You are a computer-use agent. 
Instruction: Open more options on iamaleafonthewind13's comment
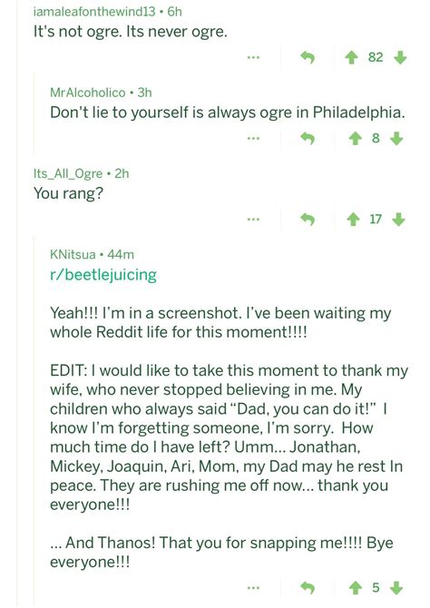(x=253, y=58)
